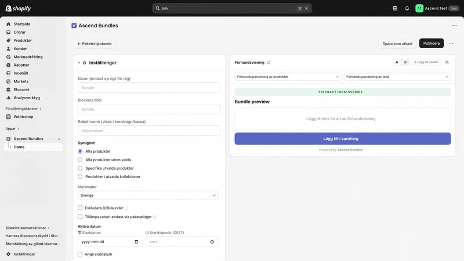Click Spara som utkast
Viewport: 464px width, 261px height.
coord(397,44)
